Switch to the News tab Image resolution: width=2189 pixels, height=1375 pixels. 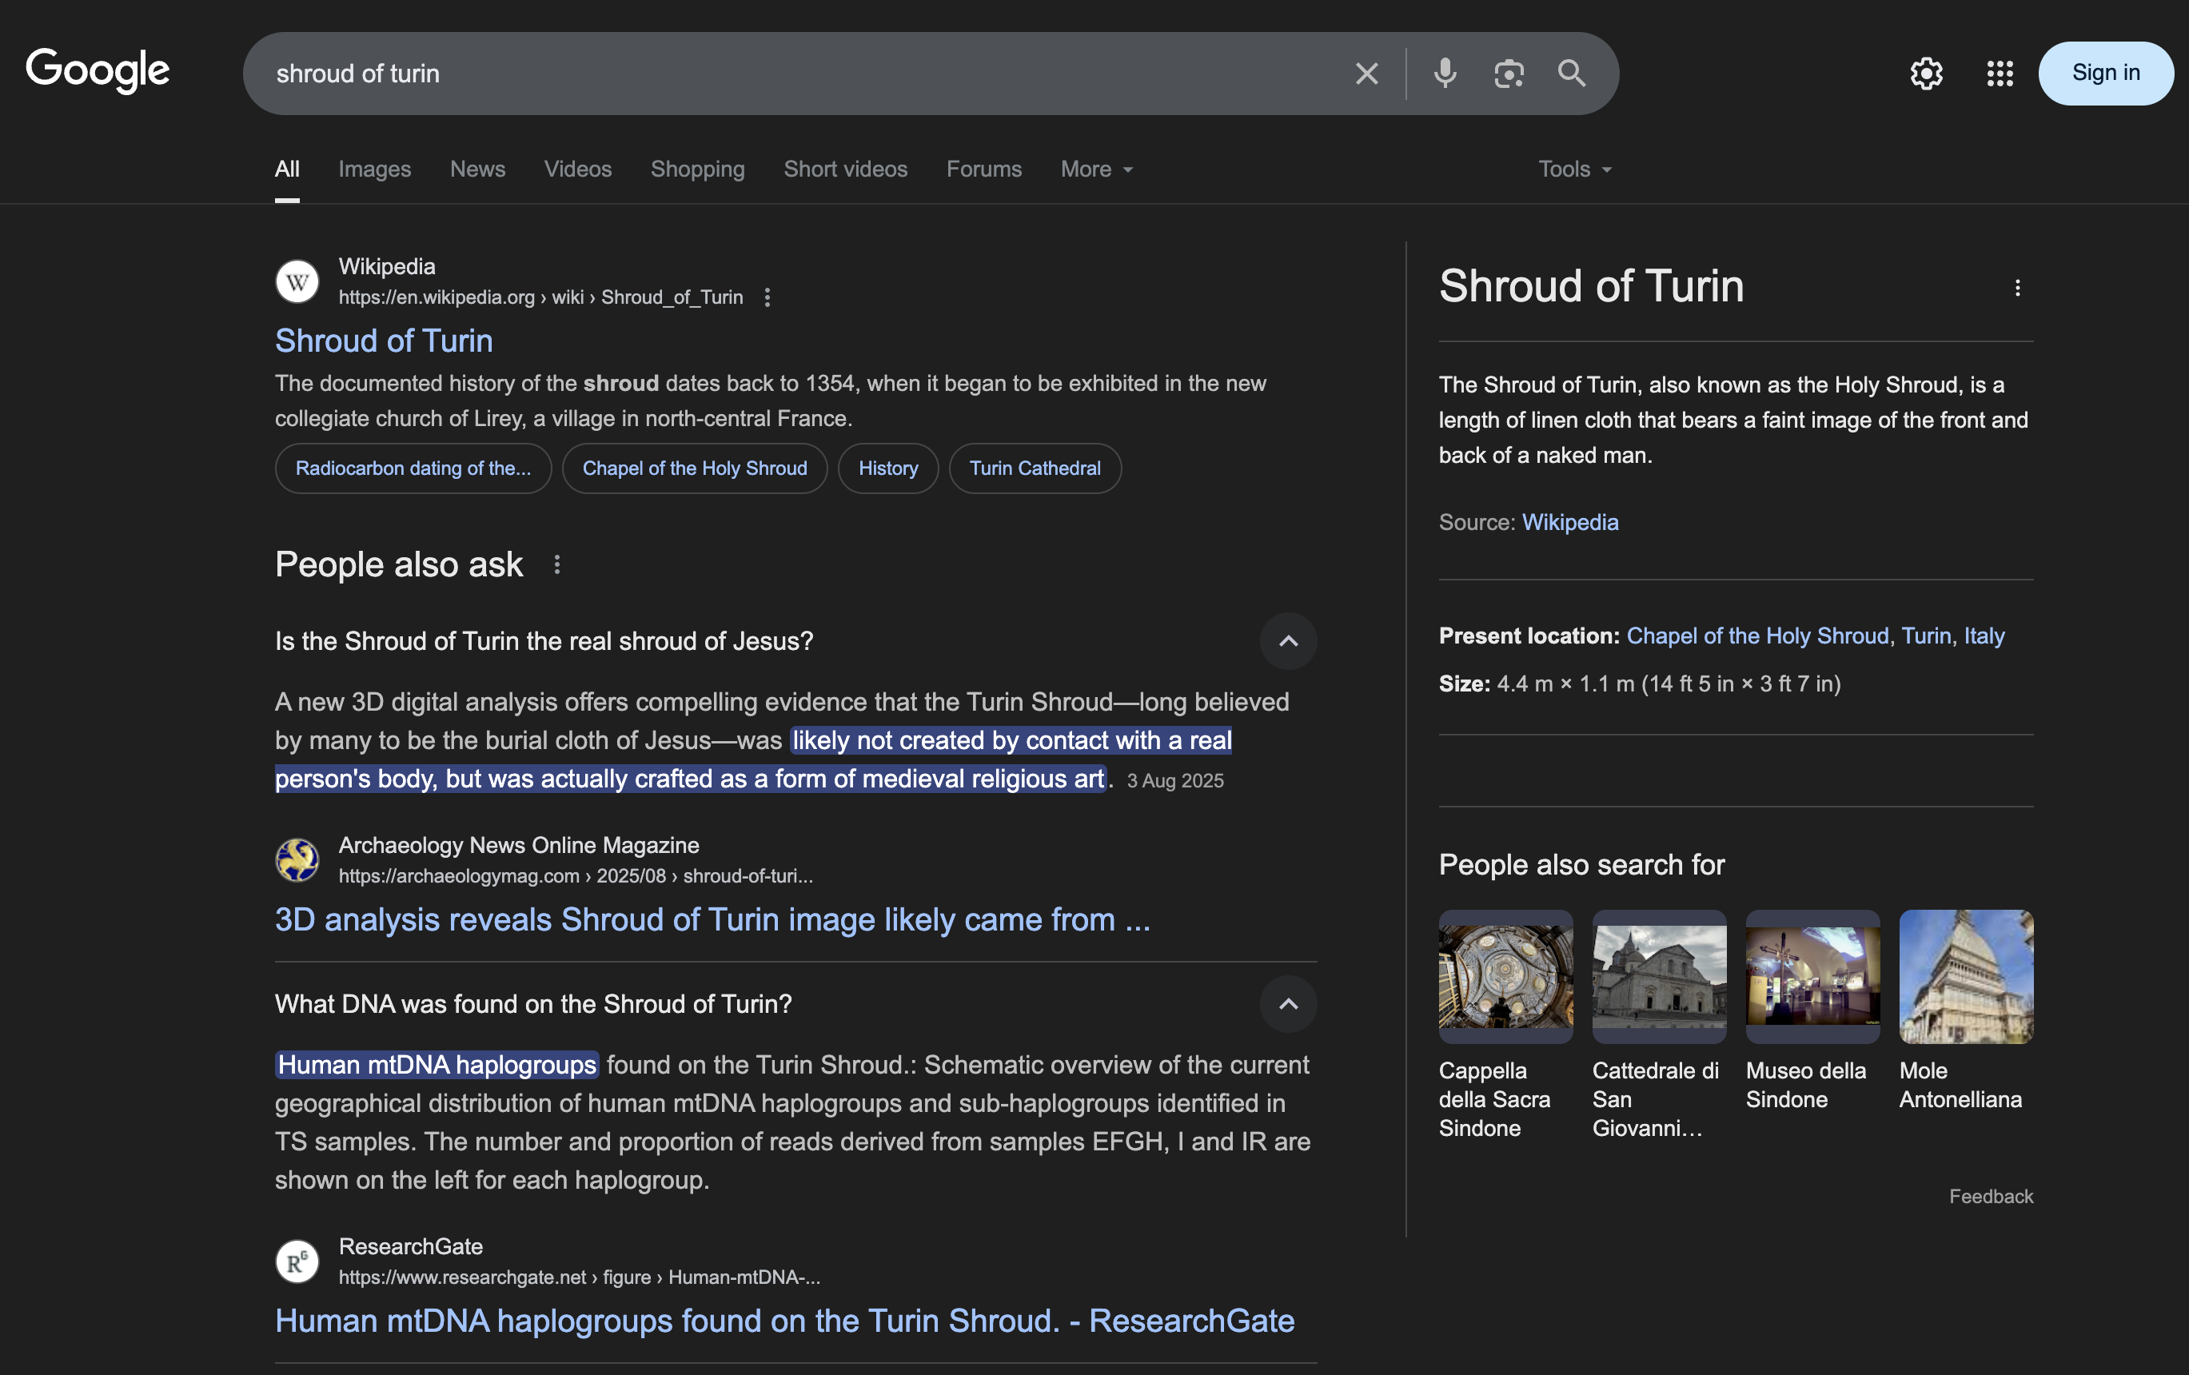point(477,169)
